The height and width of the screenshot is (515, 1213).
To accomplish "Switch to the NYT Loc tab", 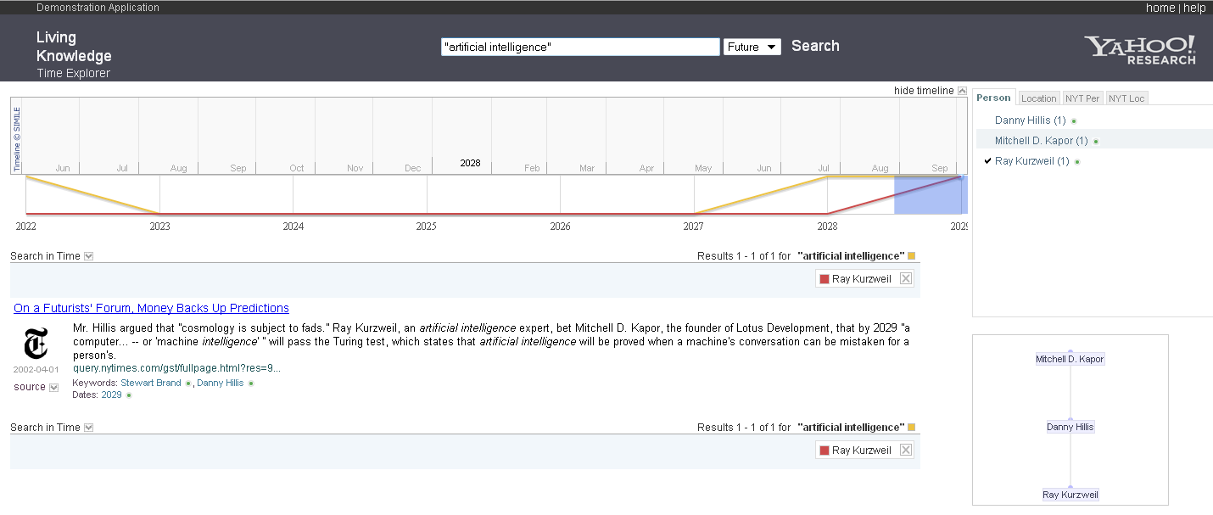I will (1126, 98).
